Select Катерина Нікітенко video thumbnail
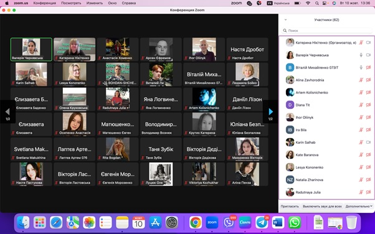Viewport: 375px width, 234px height. (x=74, y=49)
